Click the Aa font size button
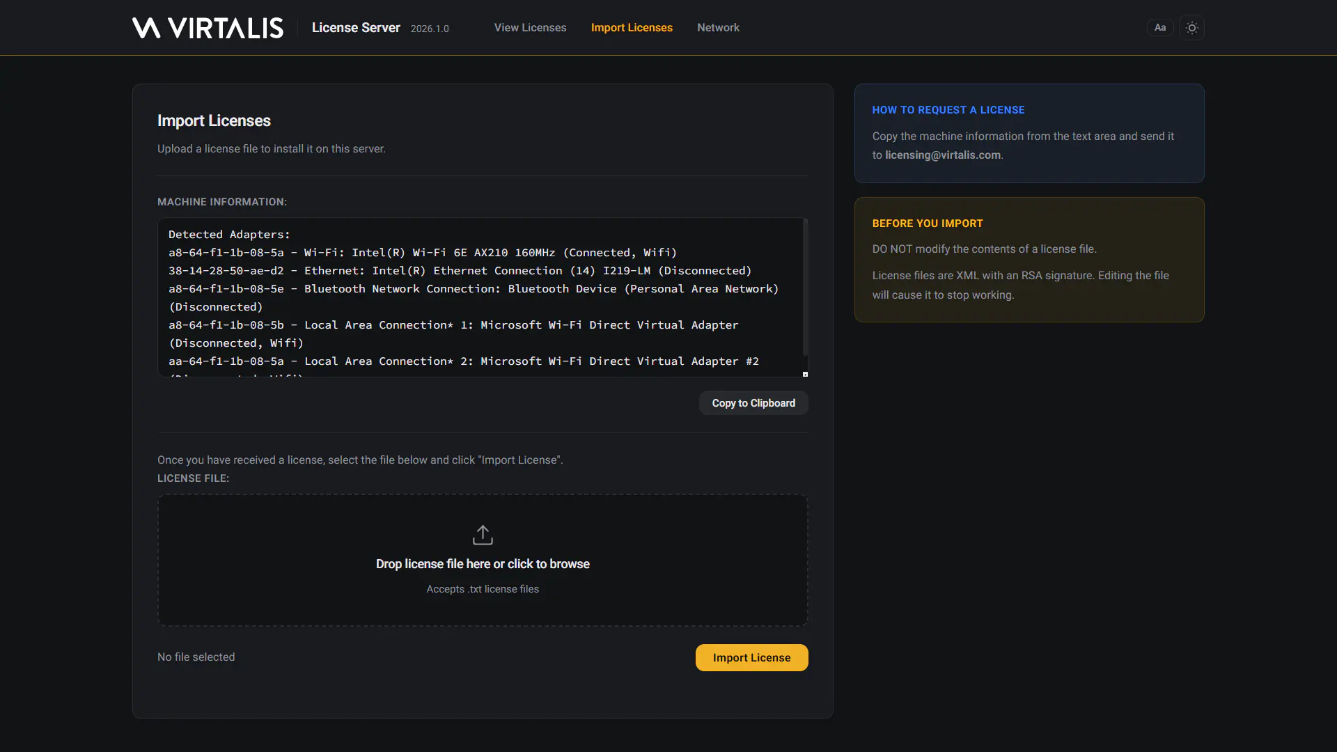Image resolution: width=1337 pixels, height=752 pixels. [1159, 28]
